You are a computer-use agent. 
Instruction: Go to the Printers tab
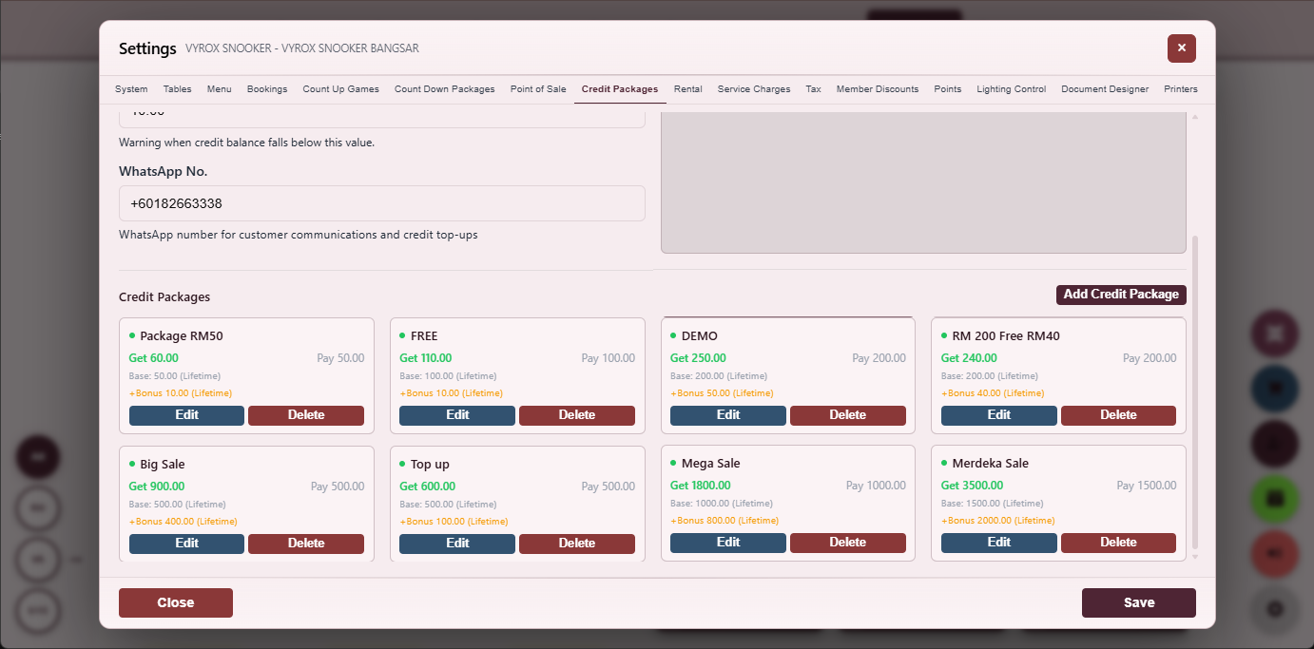(1181, 89)
